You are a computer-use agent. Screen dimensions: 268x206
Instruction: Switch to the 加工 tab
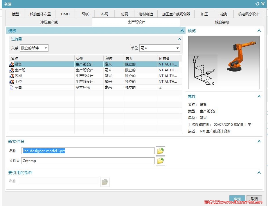pyautogui.click(x=204, y=14)
